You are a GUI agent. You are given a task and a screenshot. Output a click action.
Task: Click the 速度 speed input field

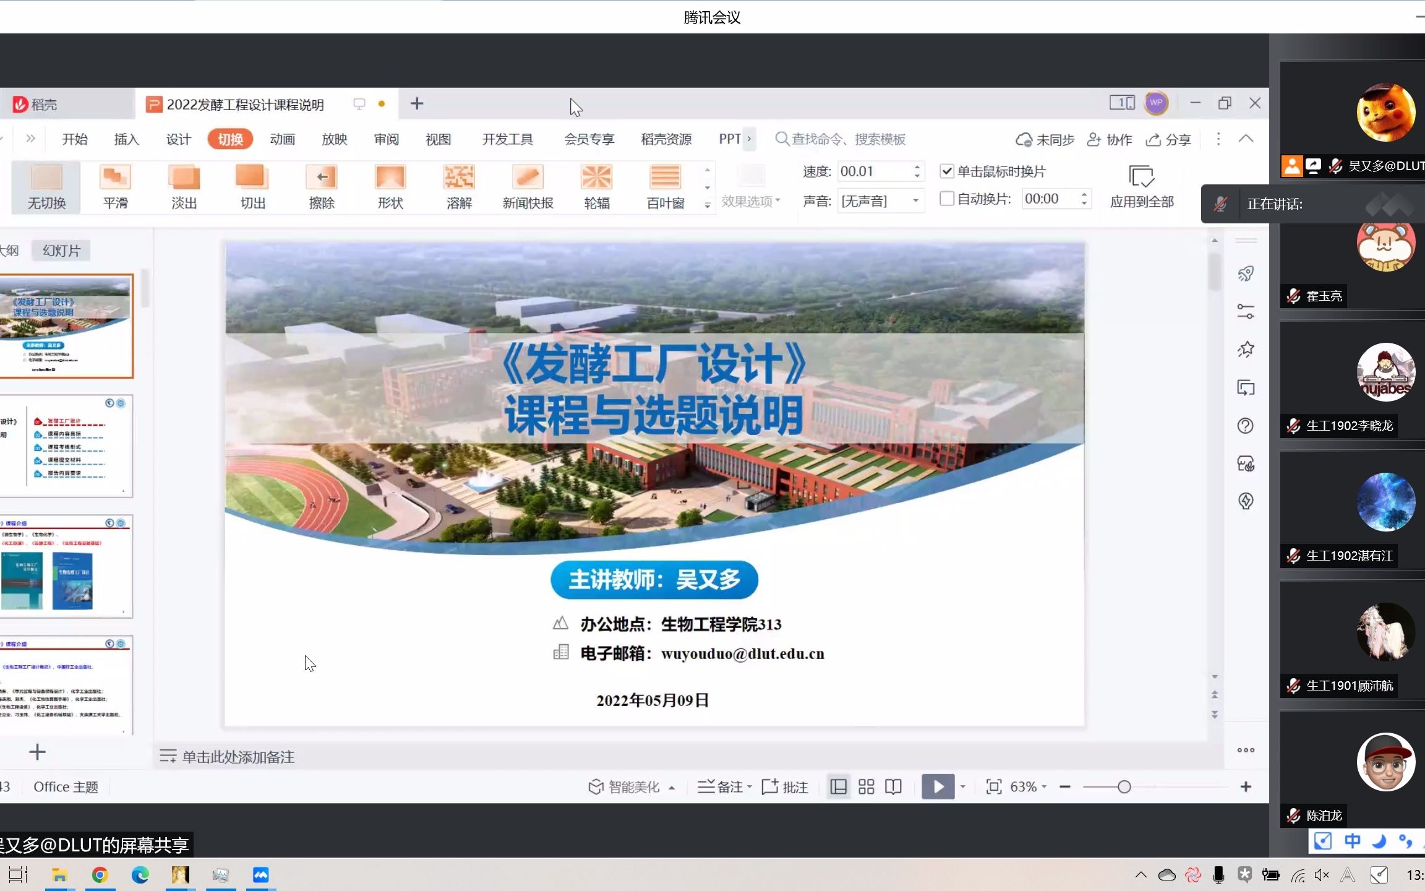875,171
